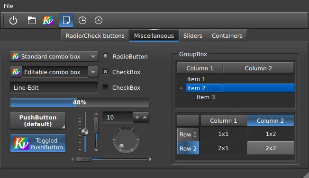Switch to the Sliders tab
Image resolution: width=309 pixels, height=178 pixels.
(193, 36)
